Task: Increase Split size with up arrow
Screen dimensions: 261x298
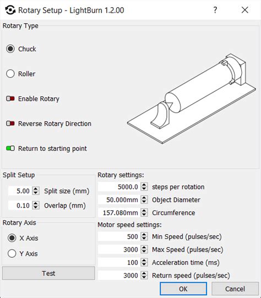Action: 36,189
